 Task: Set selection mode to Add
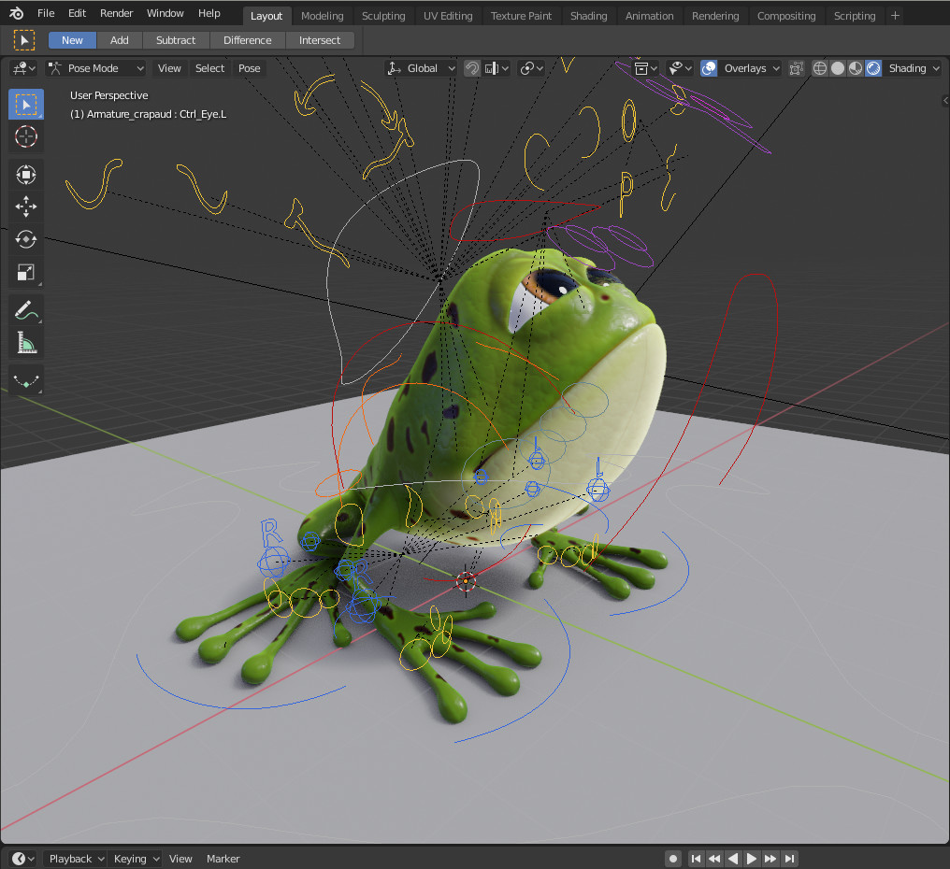(x=120, y=40)
